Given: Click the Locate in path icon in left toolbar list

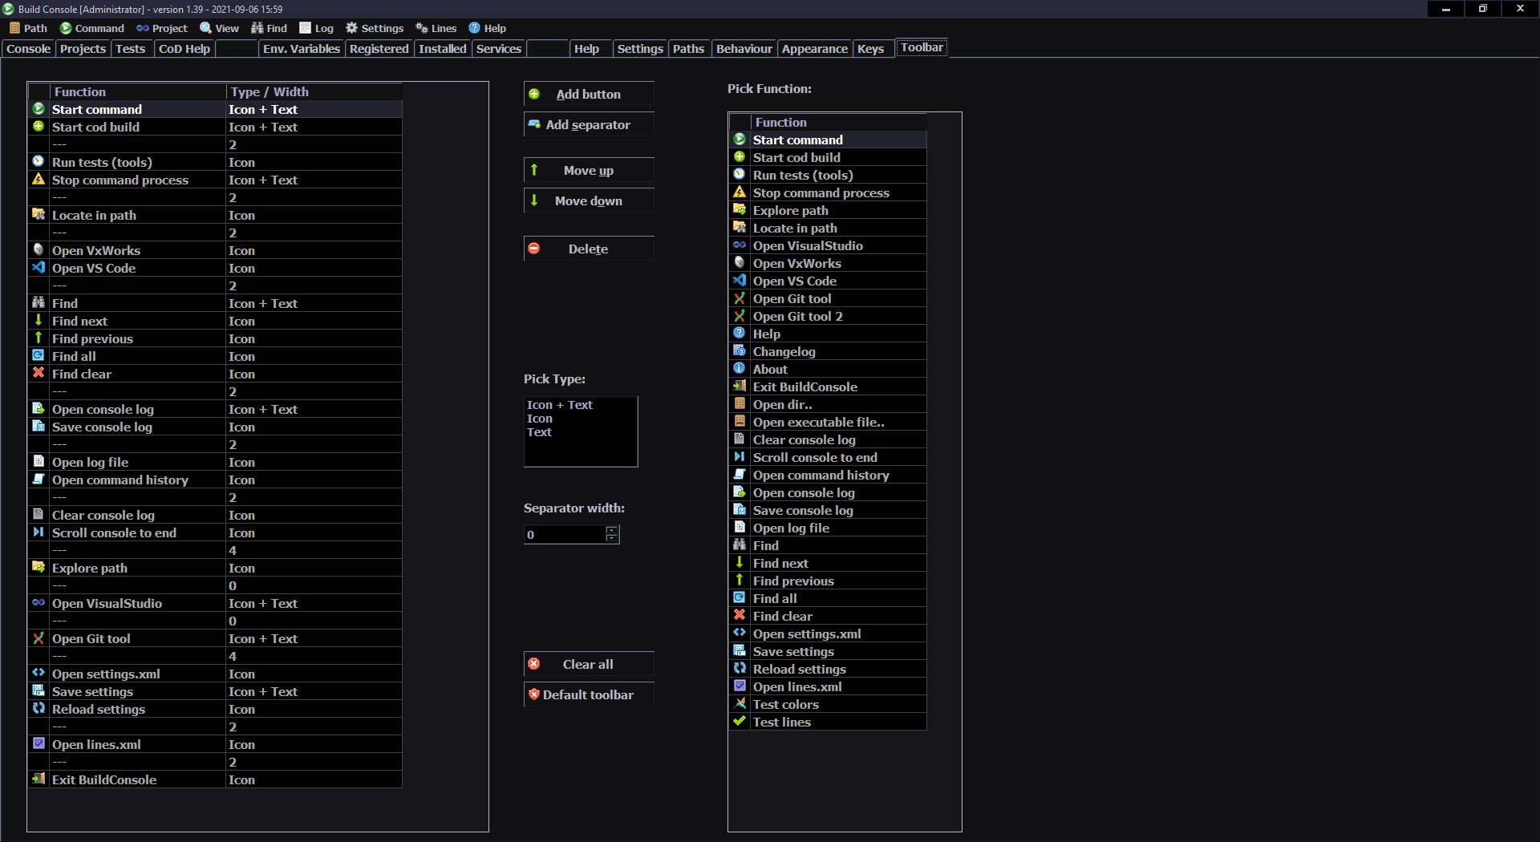Looking at the screenshot, I should 38,215.
